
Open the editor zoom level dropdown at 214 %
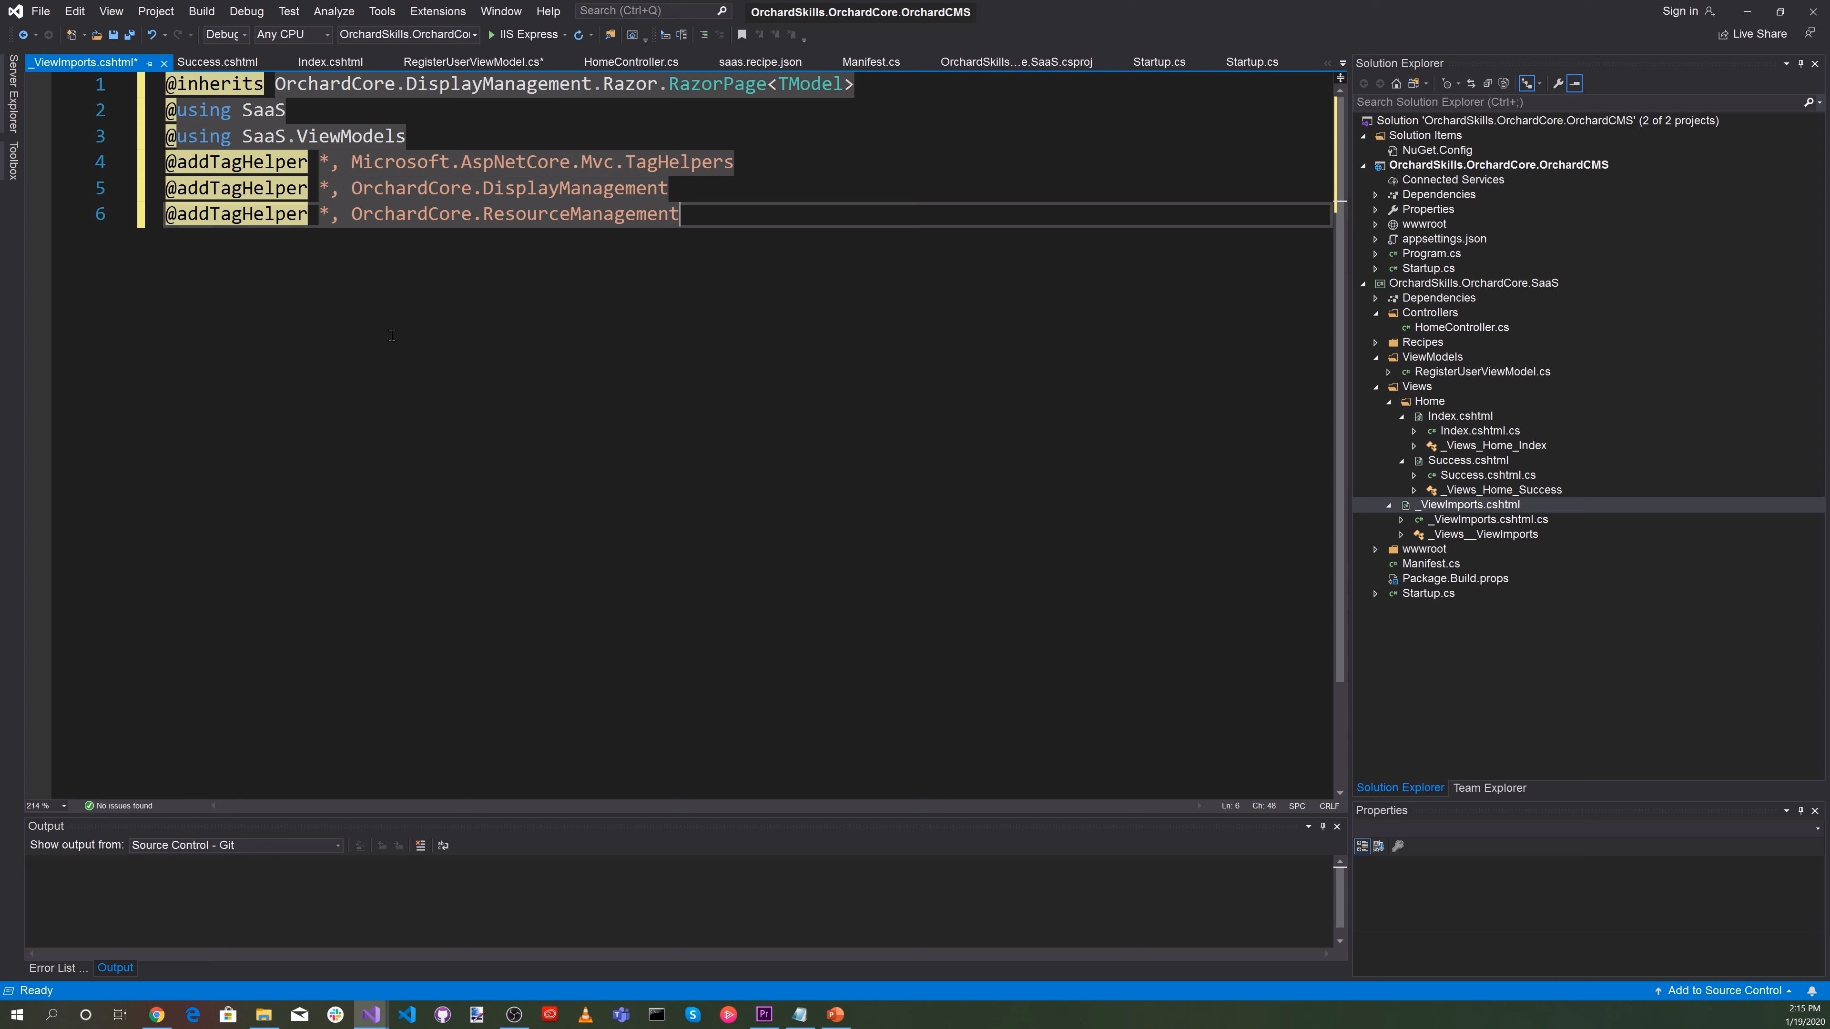tap(47, 806)
